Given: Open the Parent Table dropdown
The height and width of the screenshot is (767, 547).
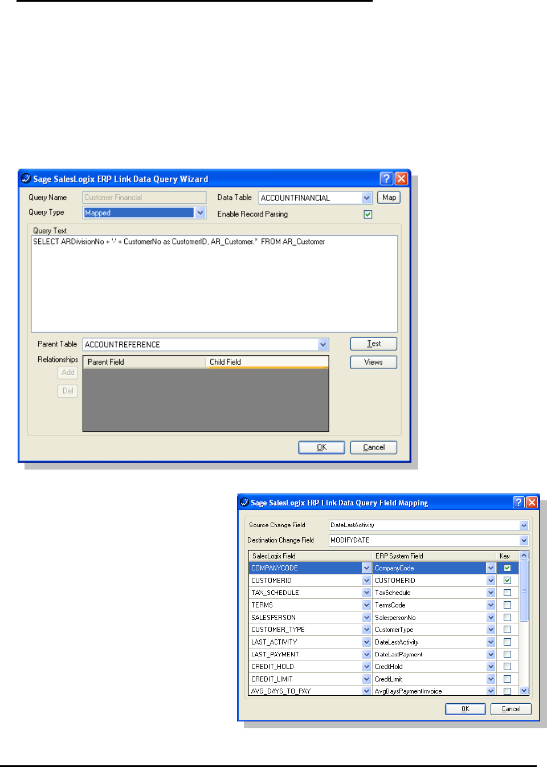Looking at the screenshot, I should tap(323, 344).
